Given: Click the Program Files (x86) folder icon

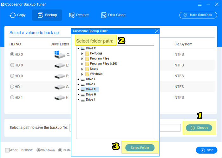Looking at the screenshot, I should coord(87,64).
